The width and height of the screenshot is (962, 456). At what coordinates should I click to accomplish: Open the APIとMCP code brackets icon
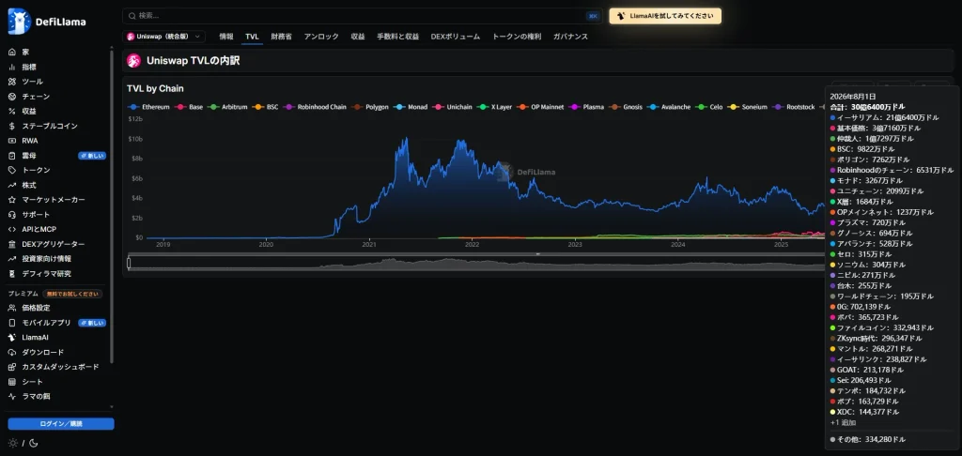(x=11, y=229)
